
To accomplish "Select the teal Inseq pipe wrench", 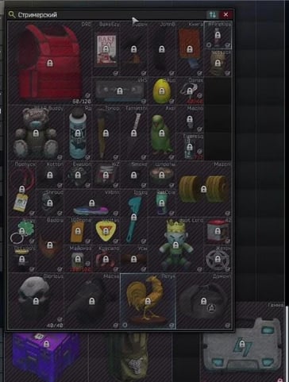I will point(134,217).
